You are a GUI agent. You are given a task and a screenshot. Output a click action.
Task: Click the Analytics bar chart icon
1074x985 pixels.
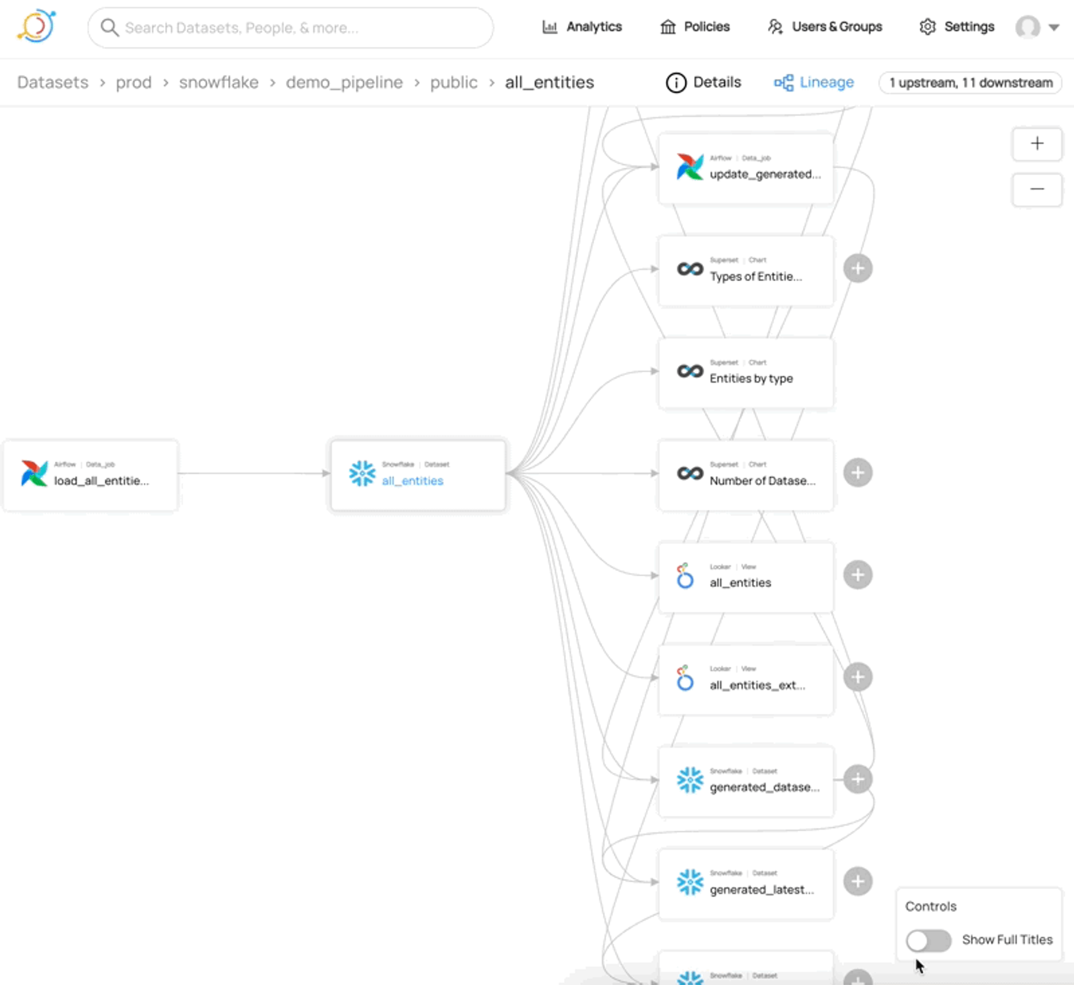[x=550, y=27]
